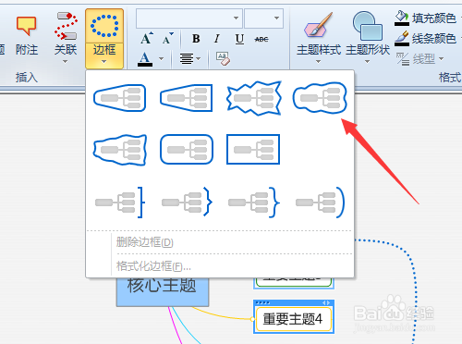This screenshot has width=462, height=344.
Task: Select the square bracket summary style
Action: pos(120,203)
